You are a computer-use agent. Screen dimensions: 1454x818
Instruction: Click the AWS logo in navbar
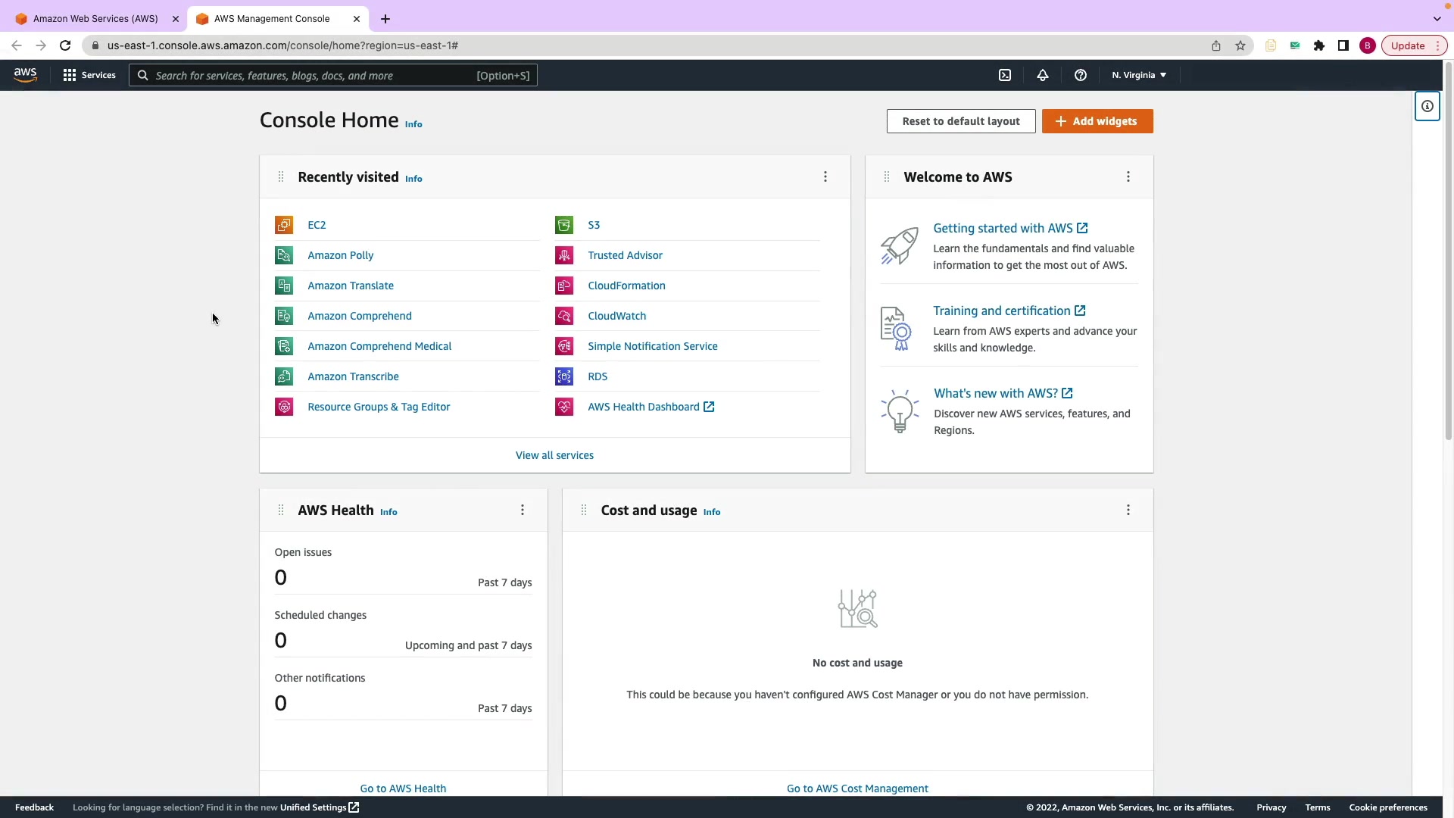click(x=25, y=74)
